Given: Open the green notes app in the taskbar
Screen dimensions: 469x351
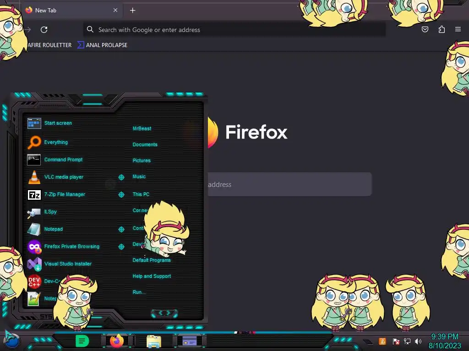Looking at the screenshot, I should point(82,341).
